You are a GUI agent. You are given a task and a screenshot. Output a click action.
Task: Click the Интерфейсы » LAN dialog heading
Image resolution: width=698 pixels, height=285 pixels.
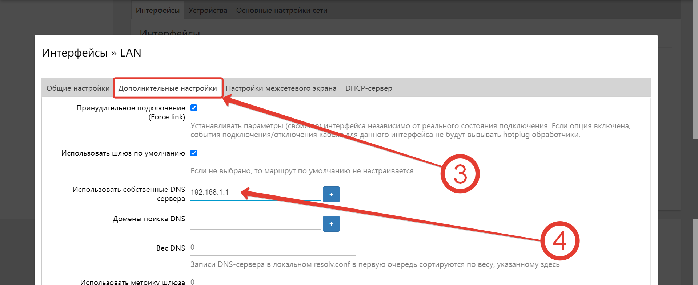[x=92, y=53]
